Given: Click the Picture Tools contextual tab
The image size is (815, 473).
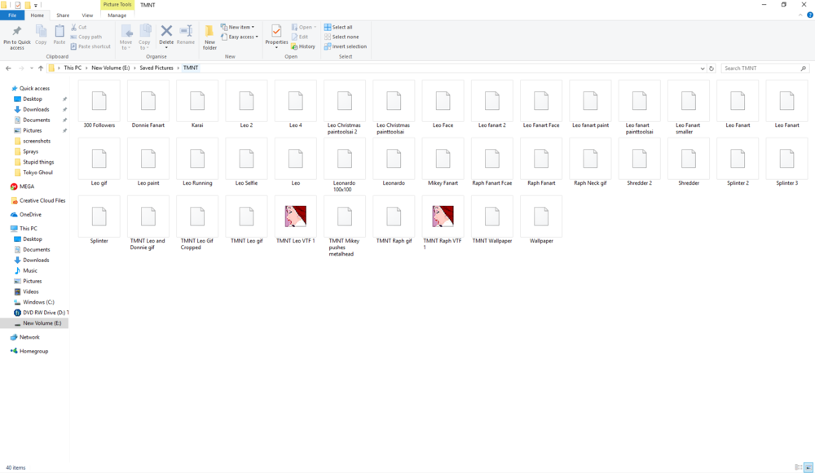Looking at the screenshot, I should 117,5.
